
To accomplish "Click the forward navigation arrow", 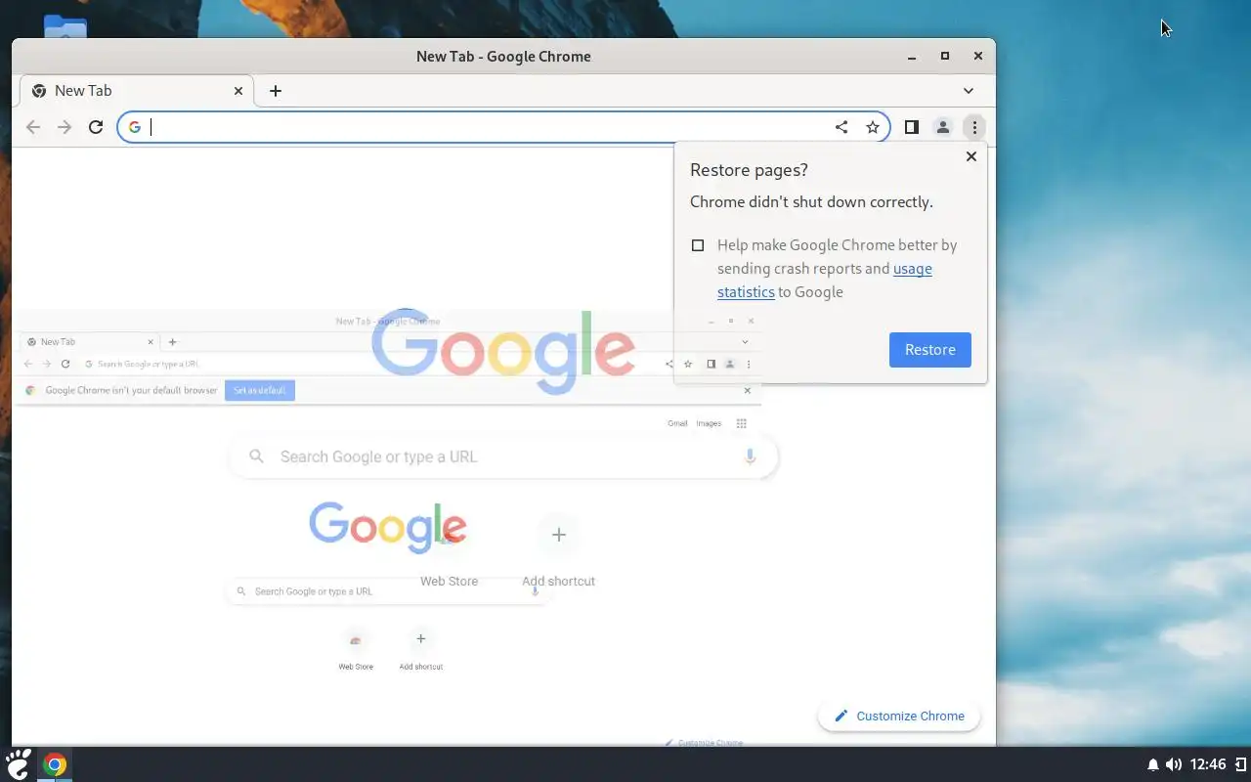I will (x=65, y=127).
